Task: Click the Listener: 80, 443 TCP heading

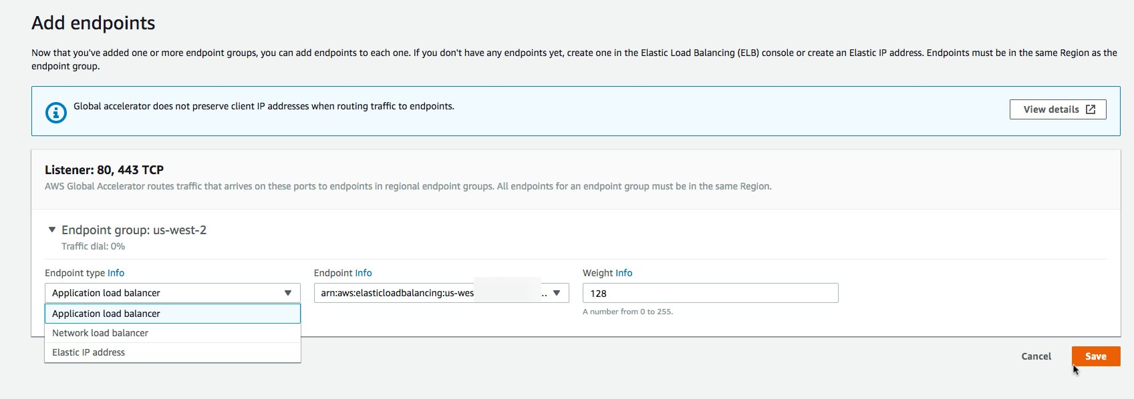Action: click(x=104, y=170)
